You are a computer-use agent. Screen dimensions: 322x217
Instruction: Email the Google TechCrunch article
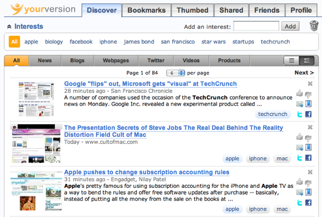pyautogui.click(x=300, y=104)
